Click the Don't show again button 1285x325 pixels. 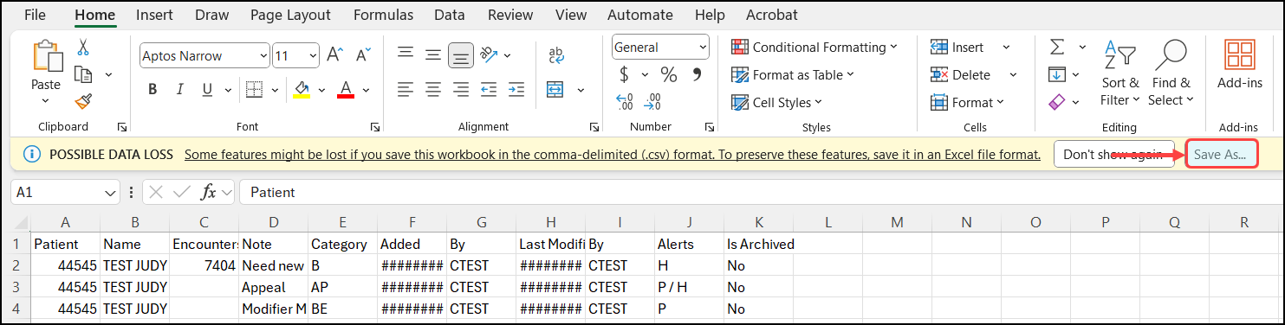pos(1113,155)
